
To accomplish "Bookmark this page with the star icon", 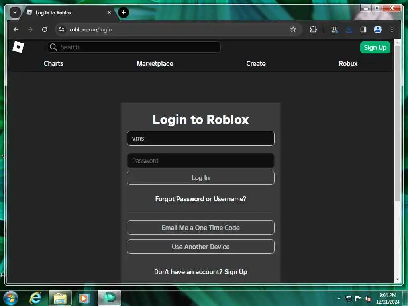I will (293, 29).
